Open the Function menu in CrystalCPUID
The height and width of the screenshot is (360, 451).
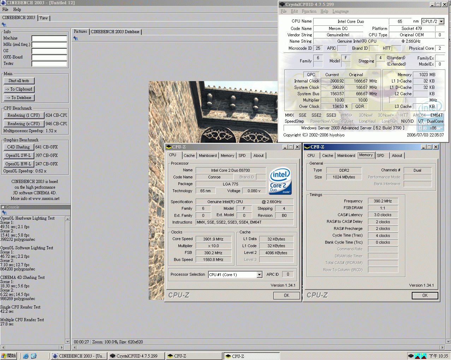[x=309, y=11]
